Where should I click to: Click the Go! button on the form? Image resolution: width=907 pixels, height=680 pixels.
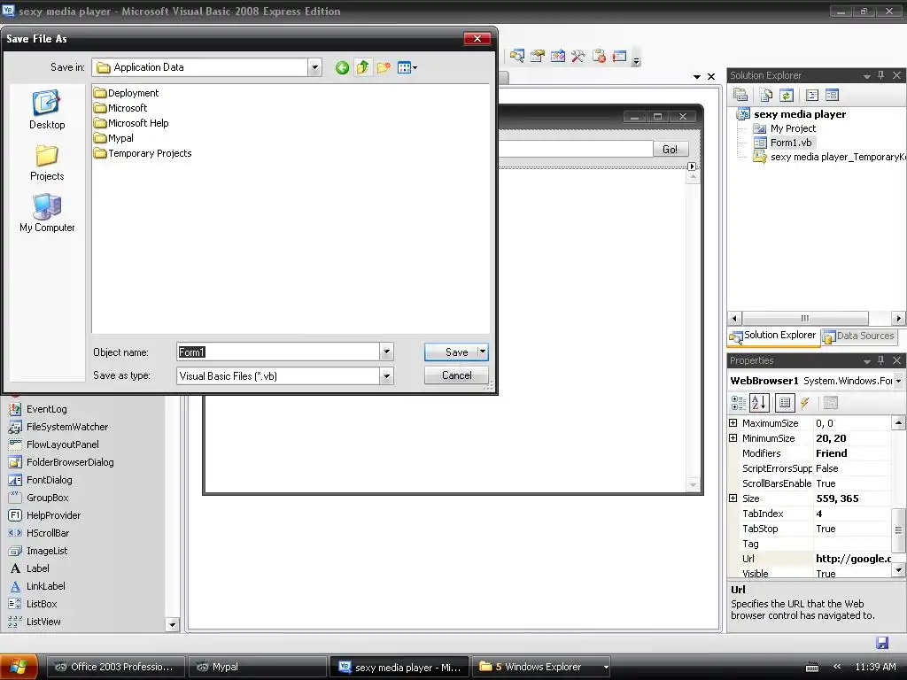point(671,149)
